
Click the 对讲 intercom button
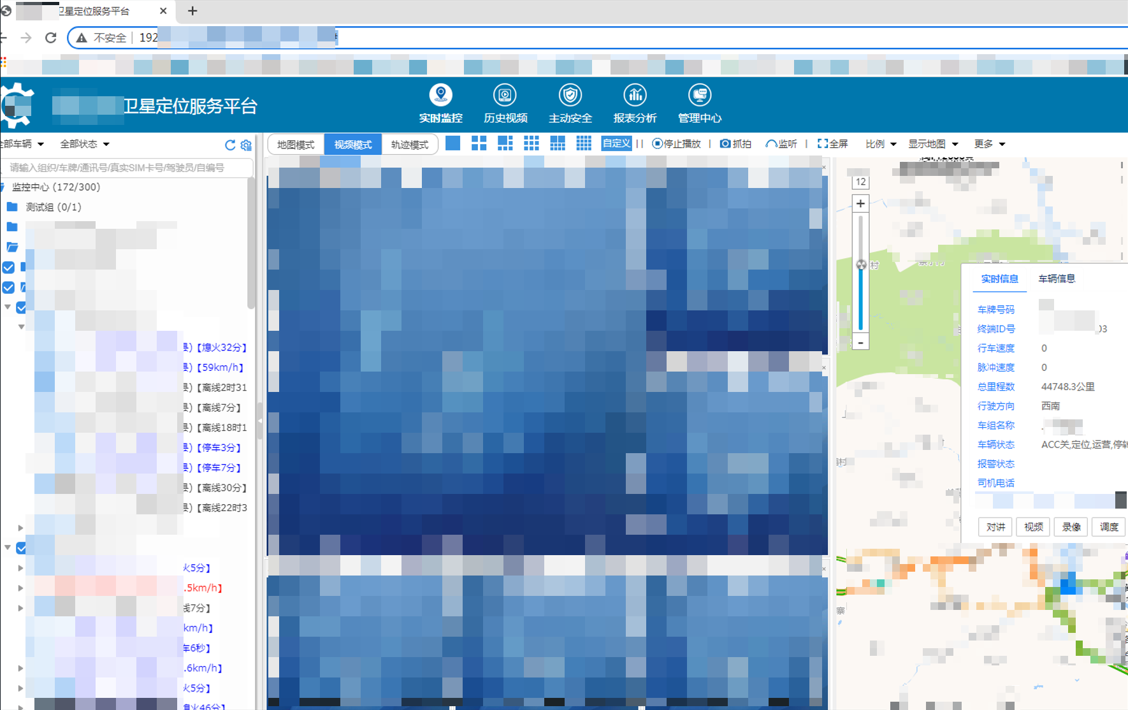995,527
